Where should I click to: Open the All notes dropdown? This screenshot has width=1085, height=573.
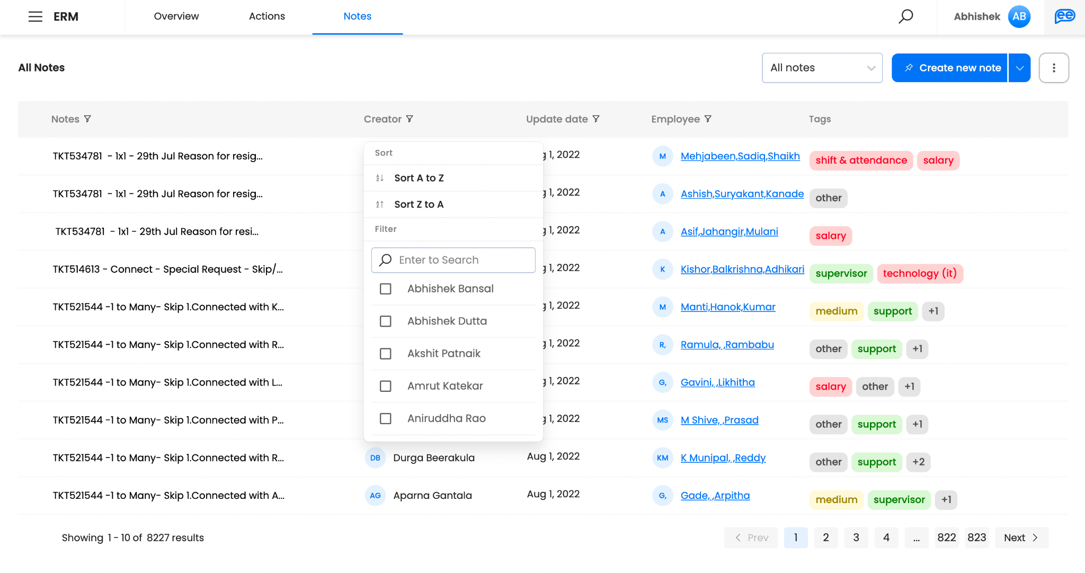(x=822, y=68)
